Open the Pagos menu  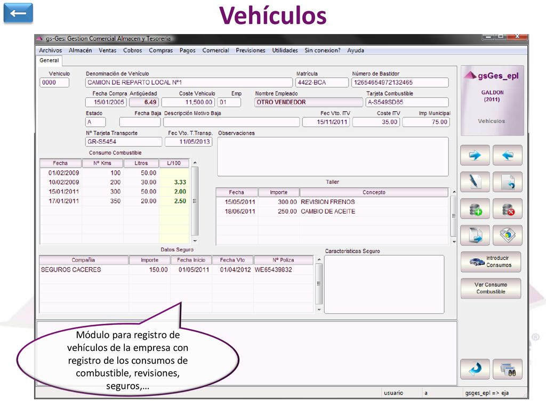(x=187, y=51)
